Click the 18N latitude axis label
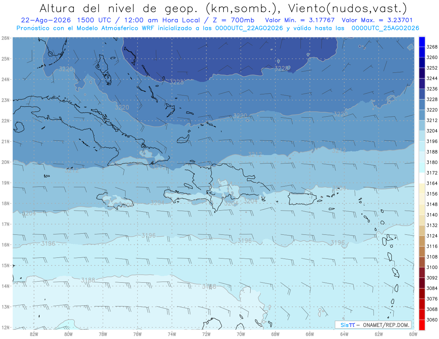Viewport: 439px width, 339px height. coord(6,203)
